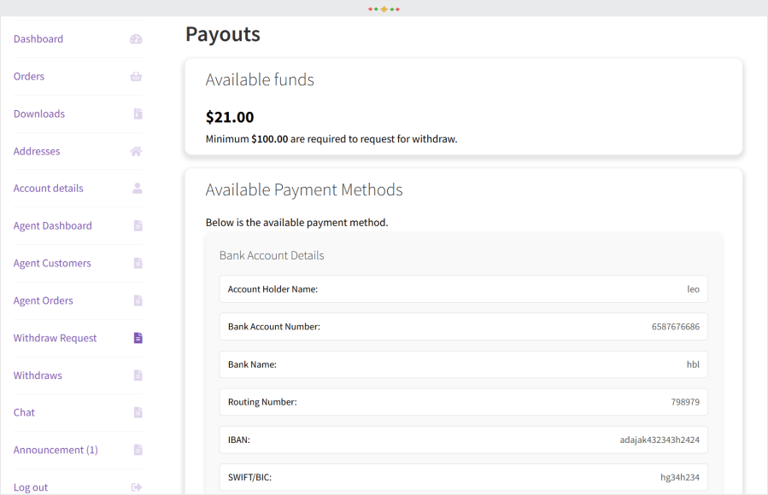Click the Addresses home icon

[x=136, y=151]
